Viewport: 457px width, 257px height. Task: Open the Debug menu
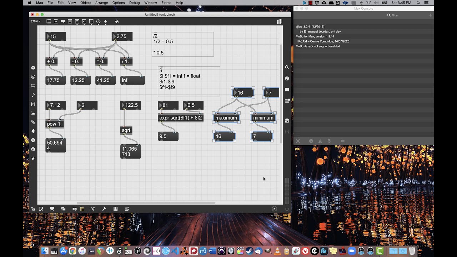click(x=135, y=2)
